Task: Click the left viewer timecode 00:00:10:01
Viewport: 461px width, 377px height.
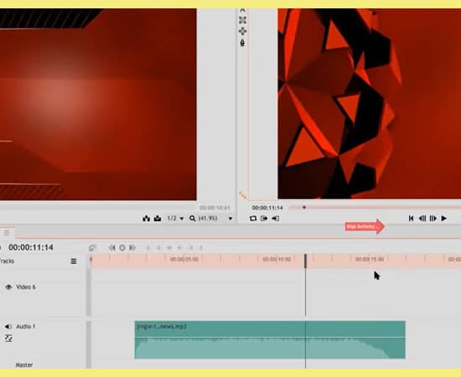Action: coord(215,208)
